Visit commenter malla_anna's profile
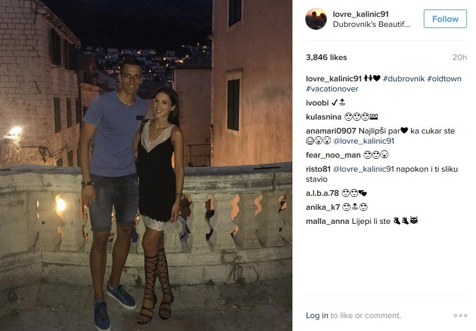476x331 pixels. pos(328,221)
